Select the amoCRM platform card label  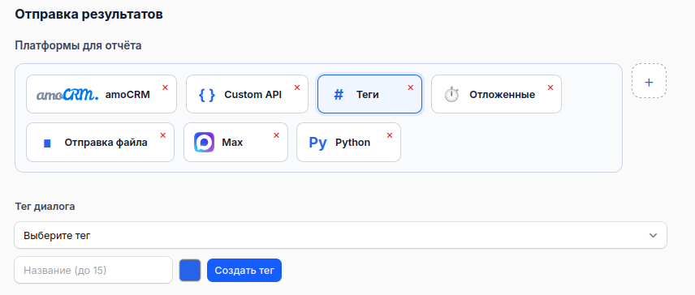[127, 95]
